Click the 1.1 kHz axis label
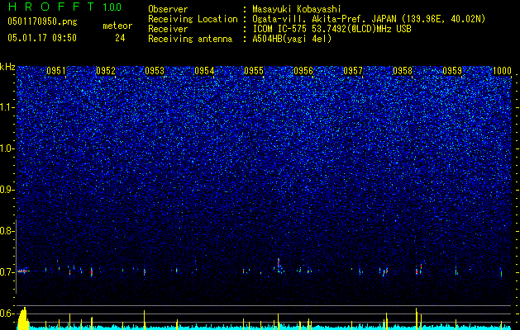Viewport: 520px width, 330px height. [x=7, y=107]
